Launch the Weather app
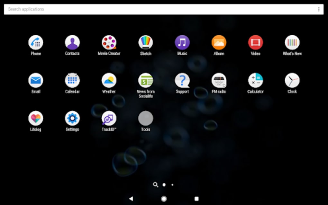This screenshot has height=205, width=328. tap(109, 81)
